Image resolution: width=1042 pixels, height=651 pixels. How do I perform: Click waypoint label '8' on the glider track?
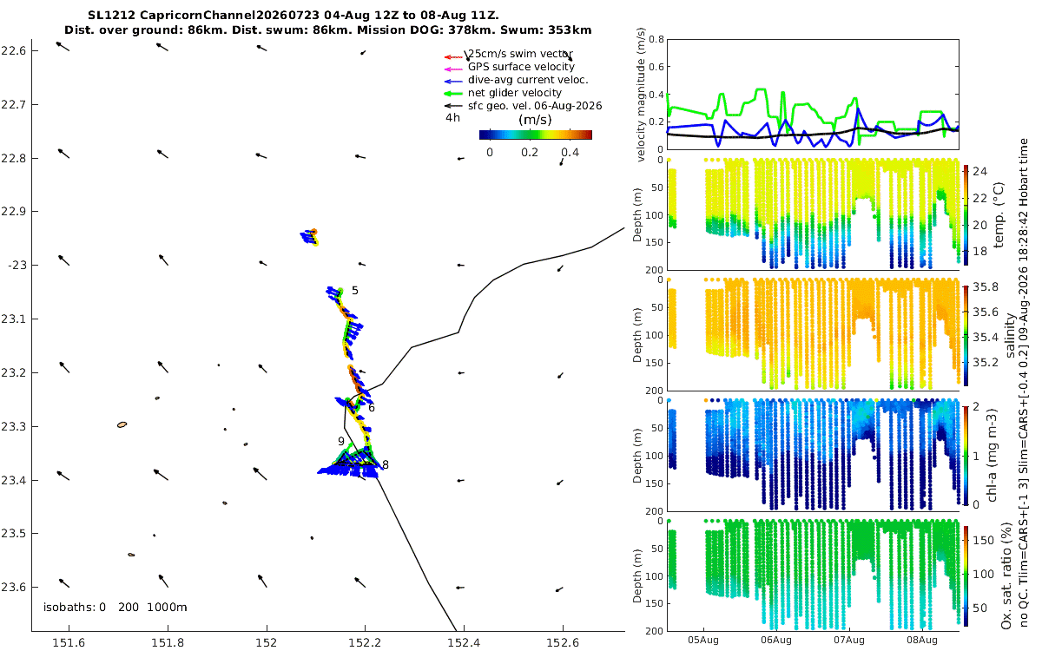(x=386, y=465)
